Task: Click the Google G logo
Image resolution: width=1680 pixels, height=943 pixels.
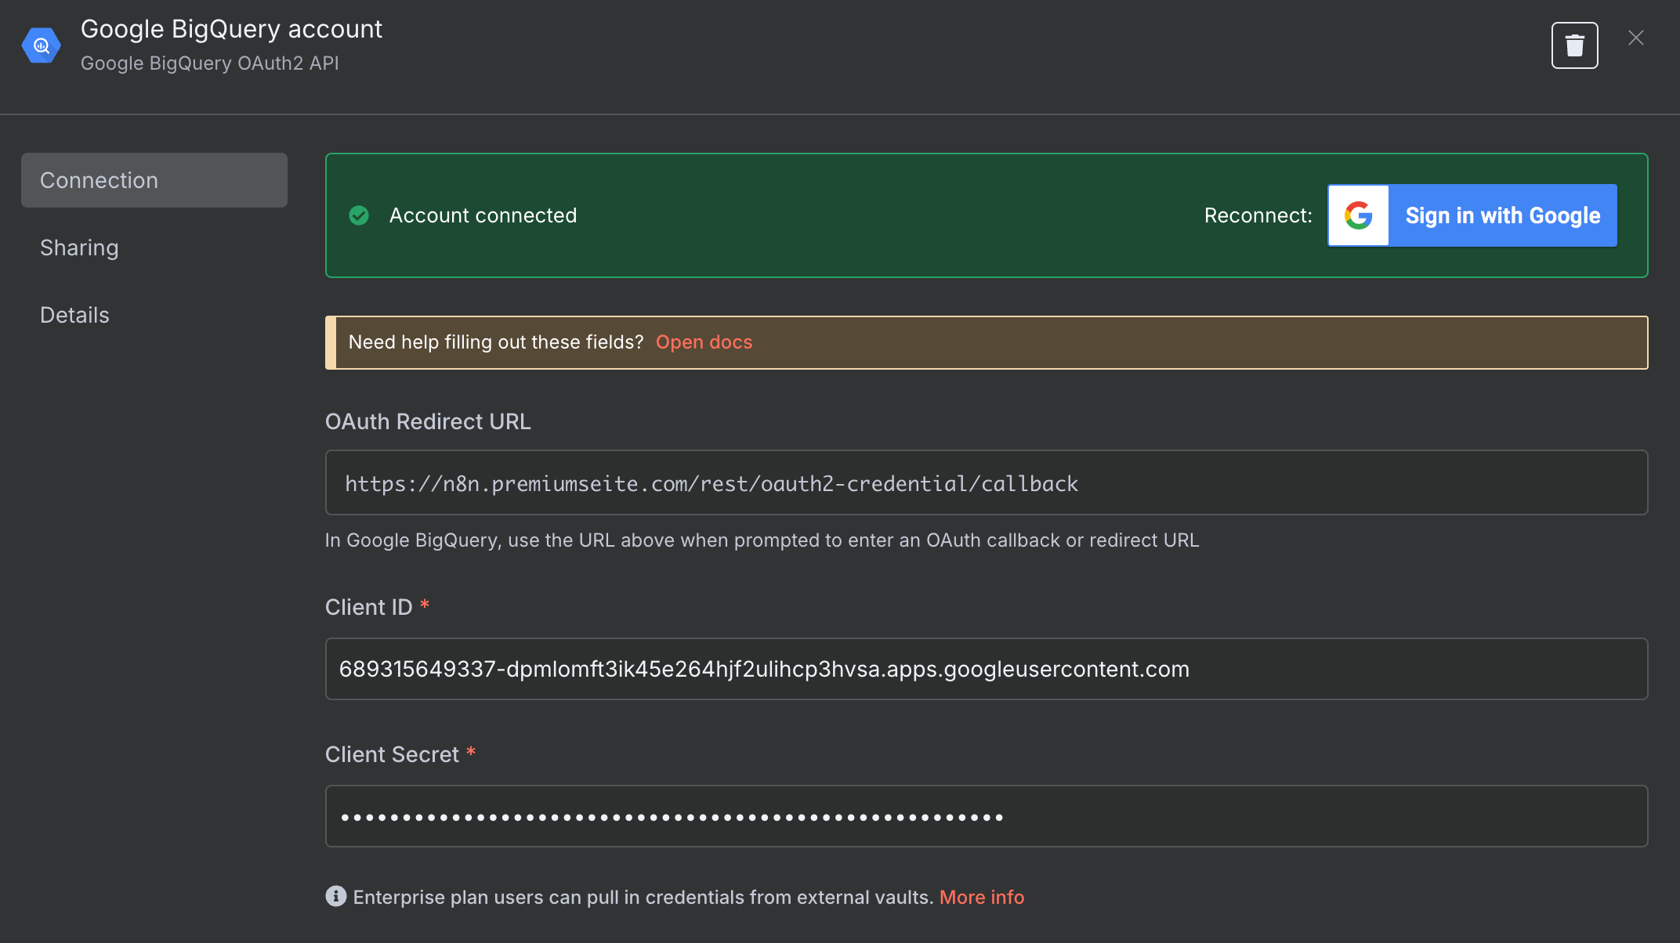Action: point(1359,215)
